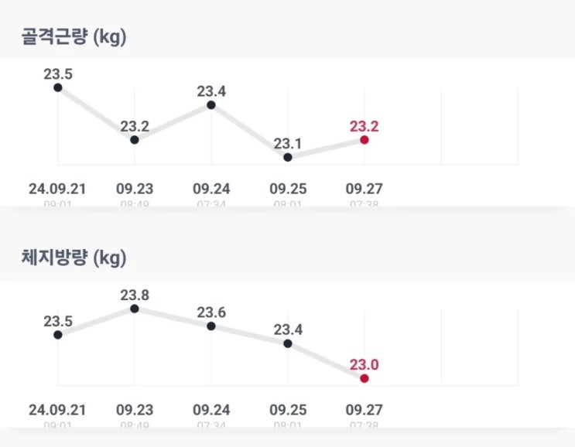575x447 pixels.
Task: Click the 24.09.21 data point in 체지방량 chart
Action: (57, 335)
